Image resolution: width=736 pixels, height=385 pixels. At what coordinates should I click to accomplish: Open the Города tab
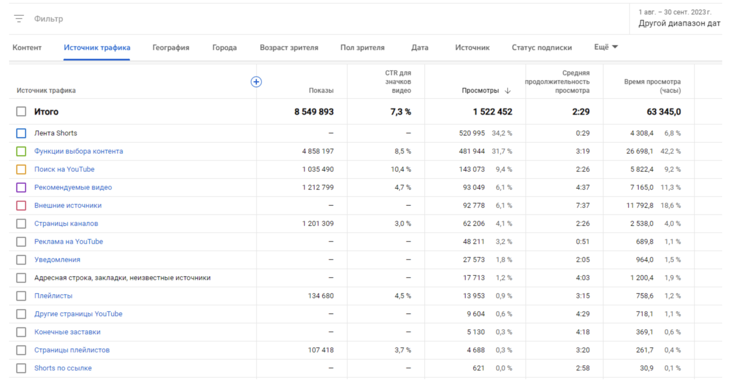(x=224, y=47)
